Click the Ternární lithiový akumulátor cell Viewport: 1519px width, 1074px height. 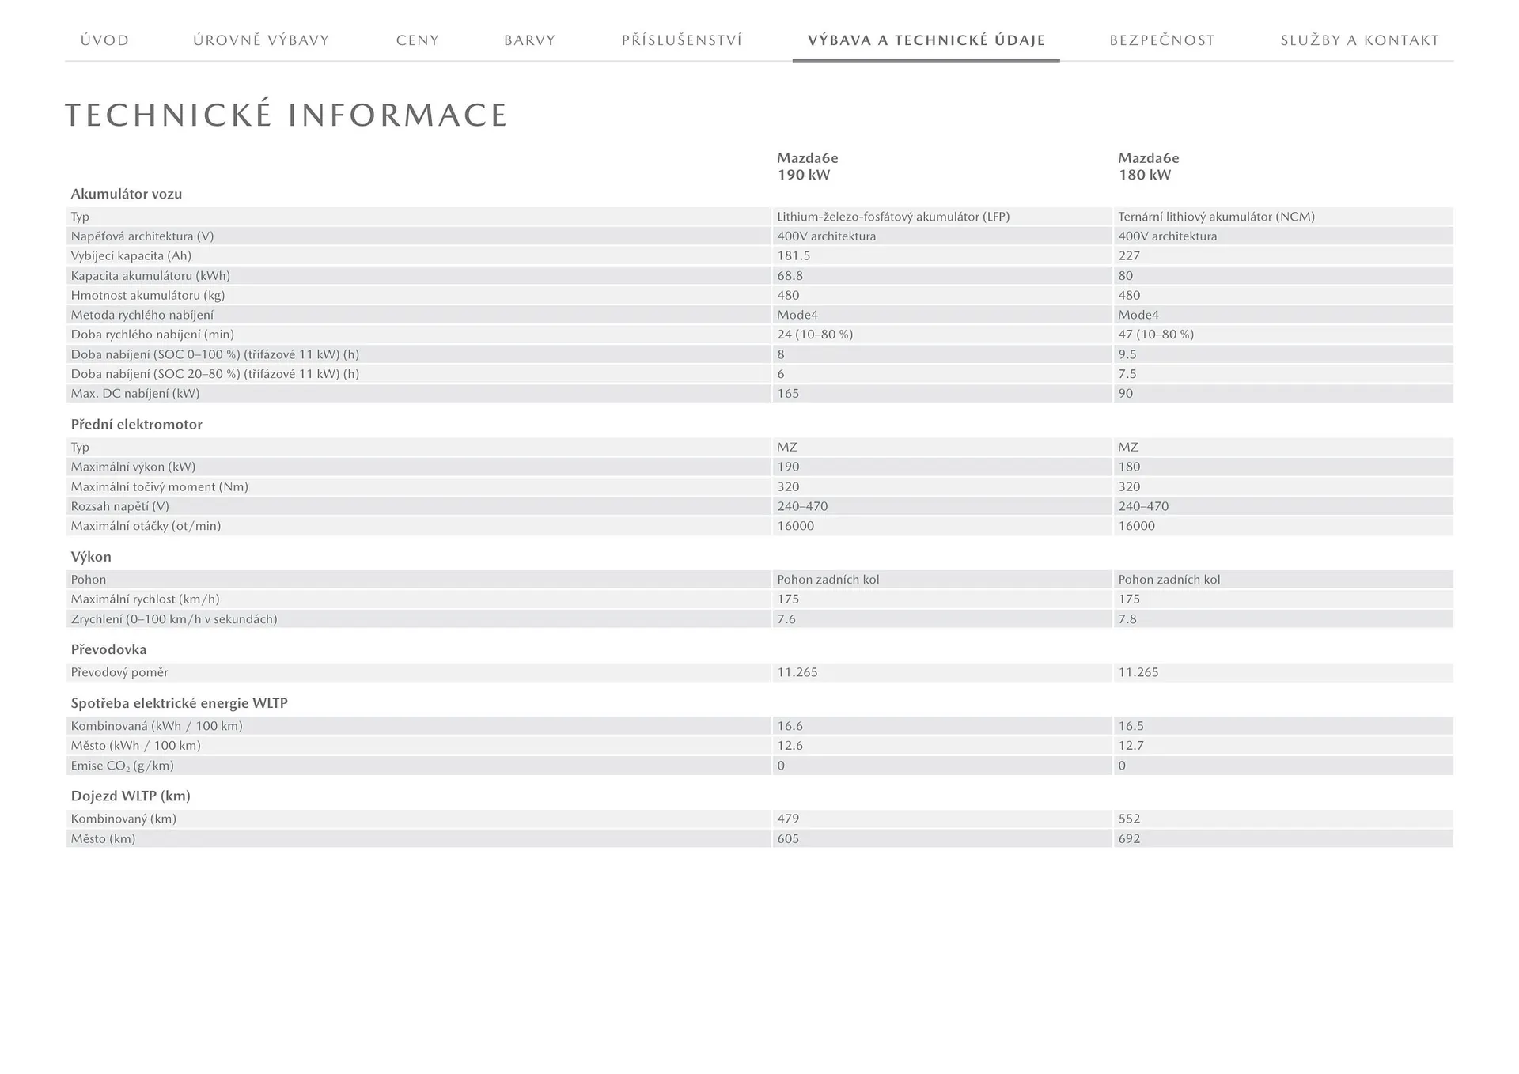pyautogui.click(x=1216, y=217)
